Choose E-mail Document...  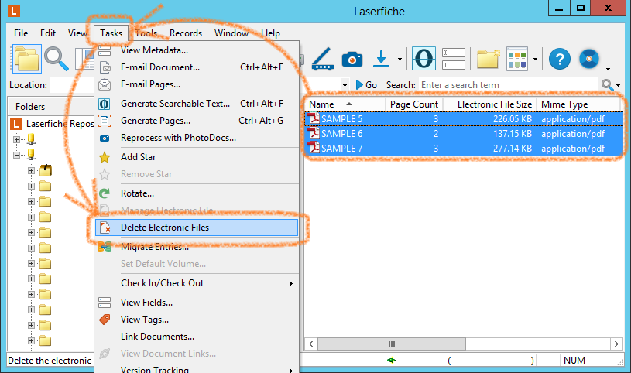[197, 67]
